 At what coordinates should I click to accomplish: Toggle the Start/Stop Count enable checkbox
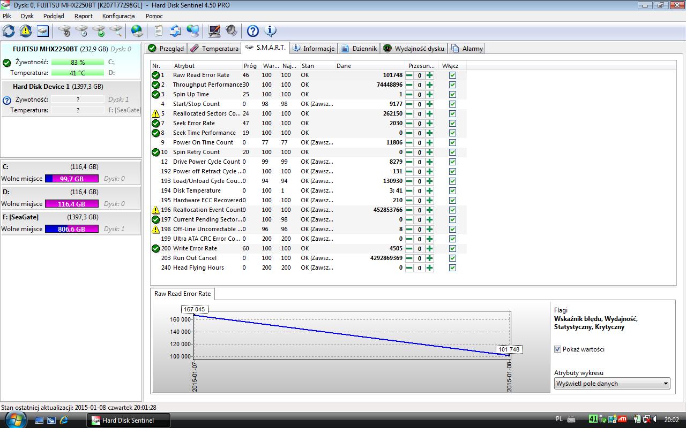pos(452,104)
